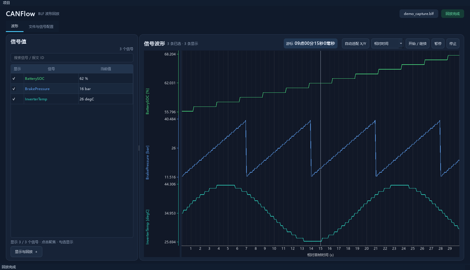The image size is (470, 270).
Task: Click the 3 个信号 count label
Action: [126, 49]
